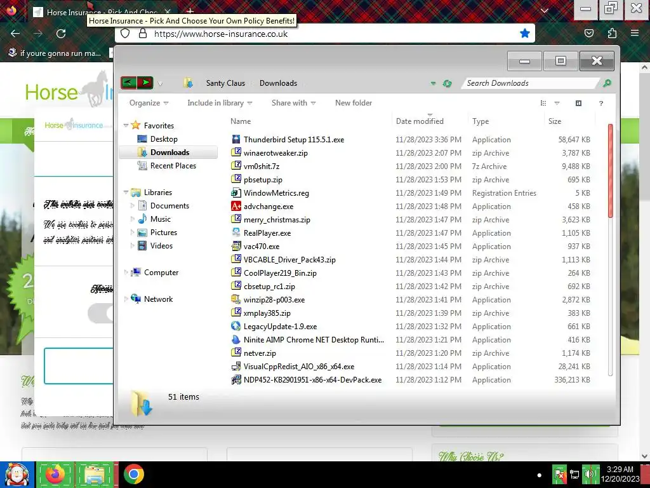The height and width of the screenshot is (488, 650).
Task: Open the Organize menu
Action: (x=149, y=103)
